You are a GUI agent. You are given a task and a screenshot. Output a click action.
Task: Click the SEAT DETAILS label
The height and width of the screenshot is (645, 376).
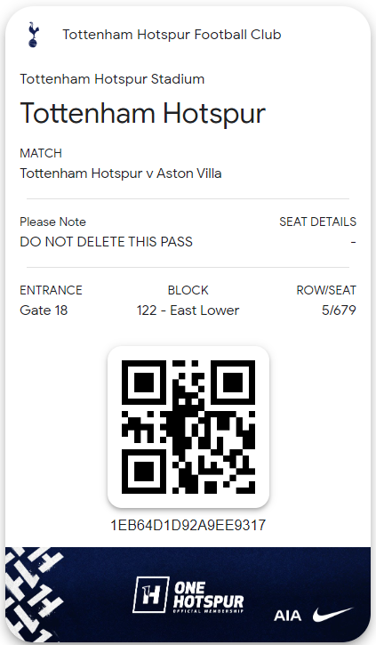tap(317, 222)
